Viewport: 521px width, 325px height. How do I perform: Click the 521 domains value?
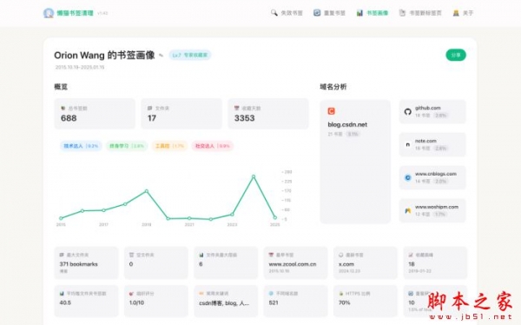tap(274, 302)
